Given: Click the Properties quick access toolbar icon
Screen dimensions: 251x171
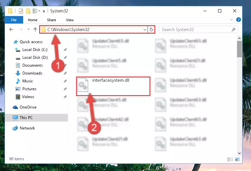Looking at the screenshot, I should click(21, 11).
